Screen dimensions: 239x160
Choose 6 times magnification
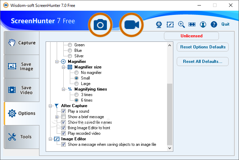76,100
